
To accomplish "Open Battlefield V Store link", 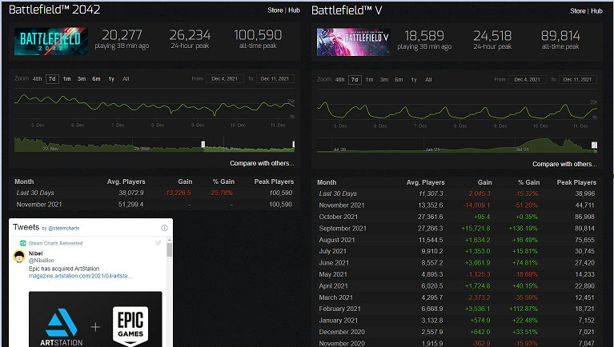I will click(578, 11).
